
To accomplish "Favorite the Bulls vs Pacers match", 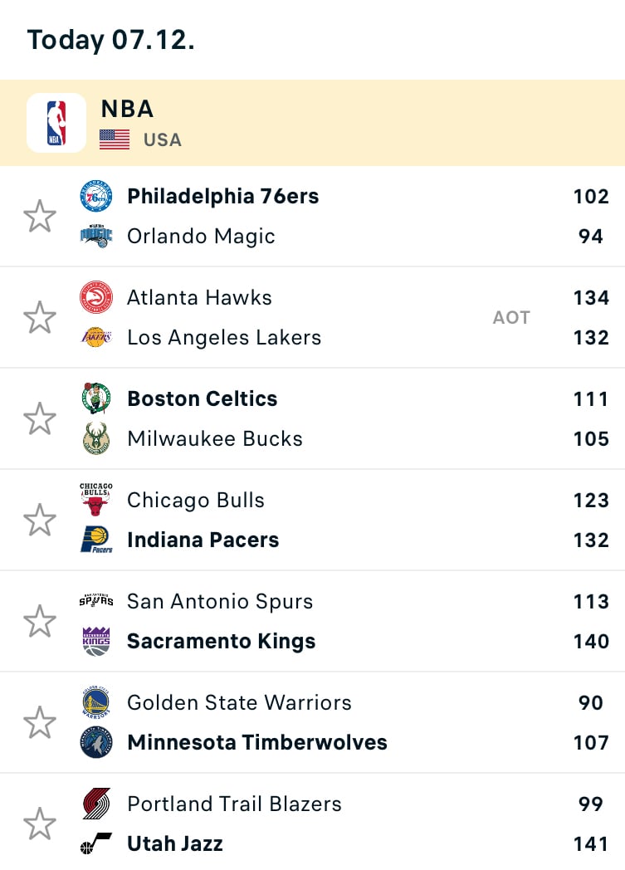I will 40,521.
